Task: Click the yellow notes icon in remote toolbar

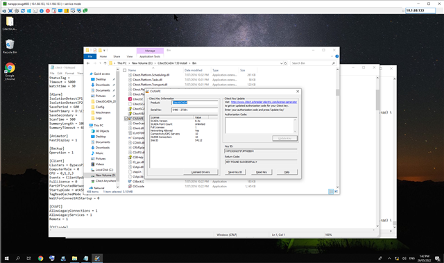Action: 67,11
